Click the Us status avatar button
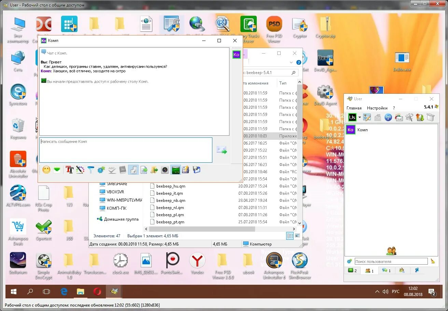The height and width of the screenshot is (311, 448). click(352, 117)
